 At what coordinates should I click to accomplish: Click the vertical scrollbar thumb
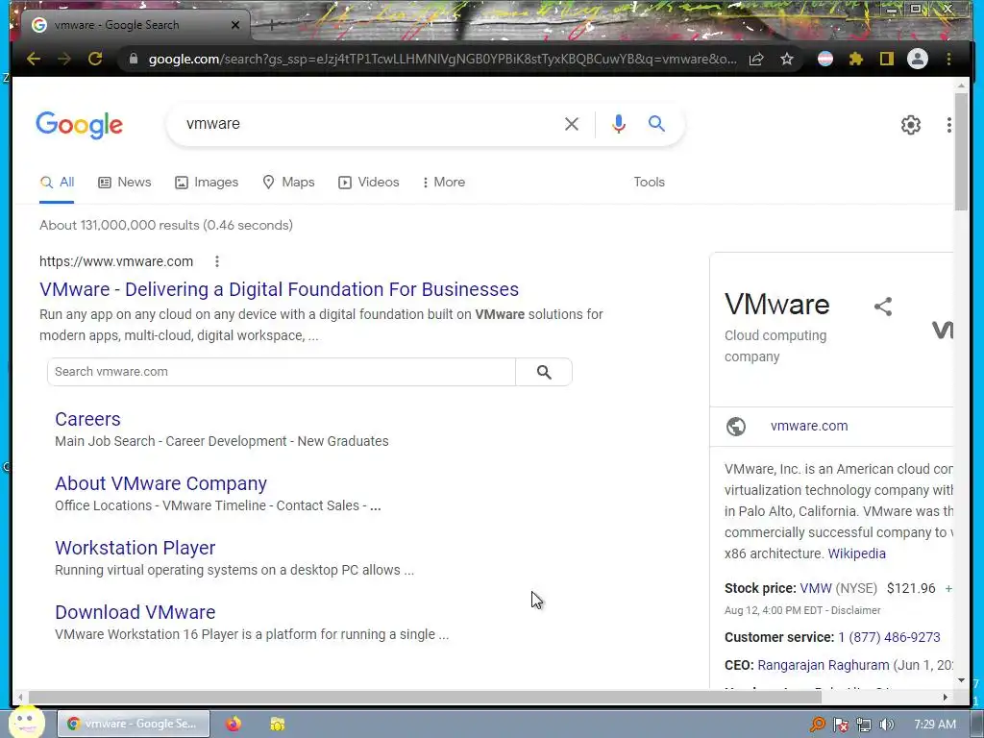961,151
